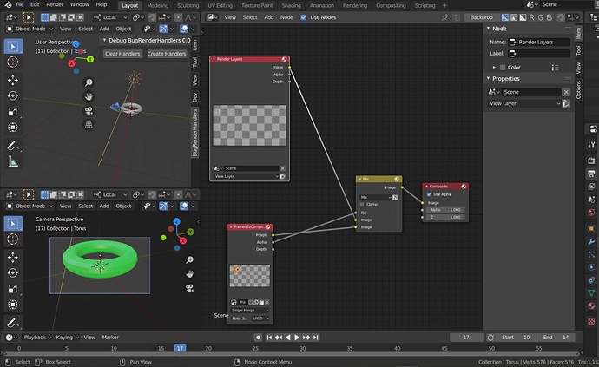599x367 pixels.
Task: Open the Render menu
Action: click(55, 4)
